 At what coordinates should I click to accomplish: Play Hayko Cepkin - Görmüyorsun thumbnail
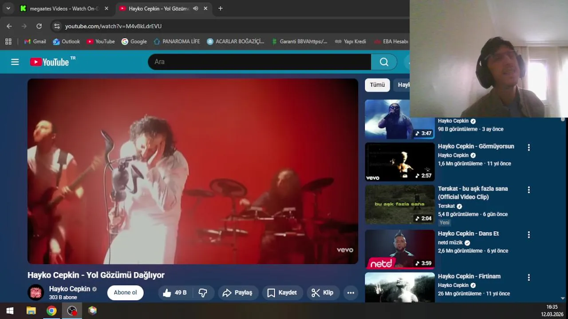coord(400,162)
